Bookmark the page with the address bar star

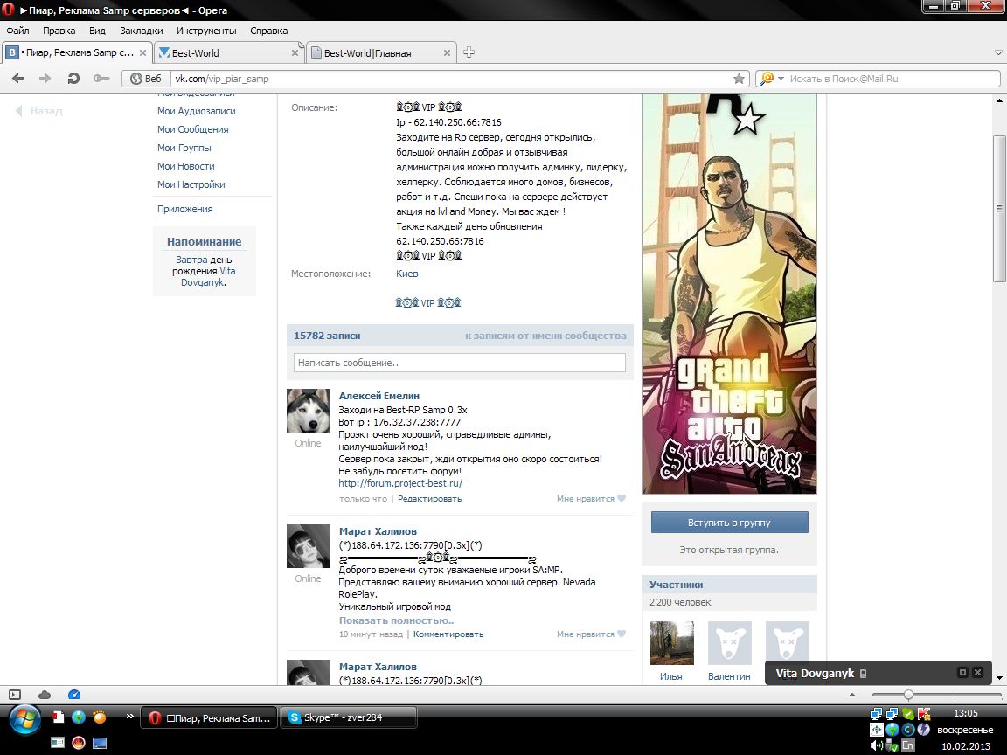point(740,79)
